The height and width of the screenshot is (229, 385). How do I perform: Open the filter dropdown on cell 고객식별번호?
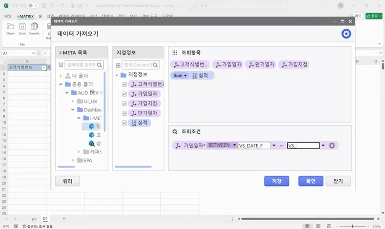click(x=44, y=68)
